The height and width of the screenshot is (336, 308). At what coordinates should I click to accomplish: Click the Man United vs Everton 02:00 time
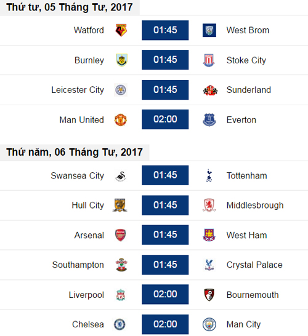[x=165, y=119]
